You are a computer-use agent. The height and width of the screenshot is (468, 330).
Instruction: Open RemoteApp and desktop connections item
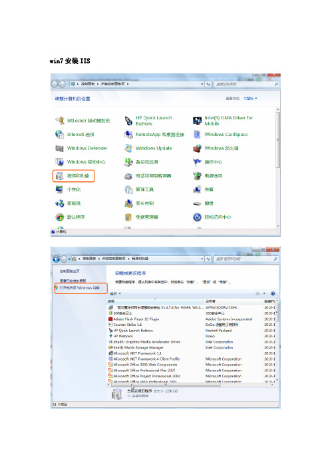[154, 134]
